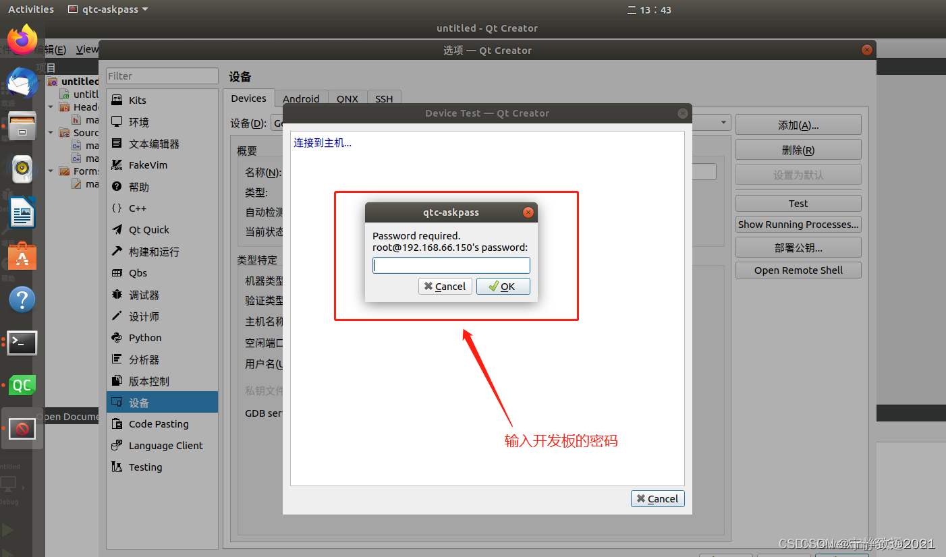Click the 添加(A)... button

click(x=798, y=125)
